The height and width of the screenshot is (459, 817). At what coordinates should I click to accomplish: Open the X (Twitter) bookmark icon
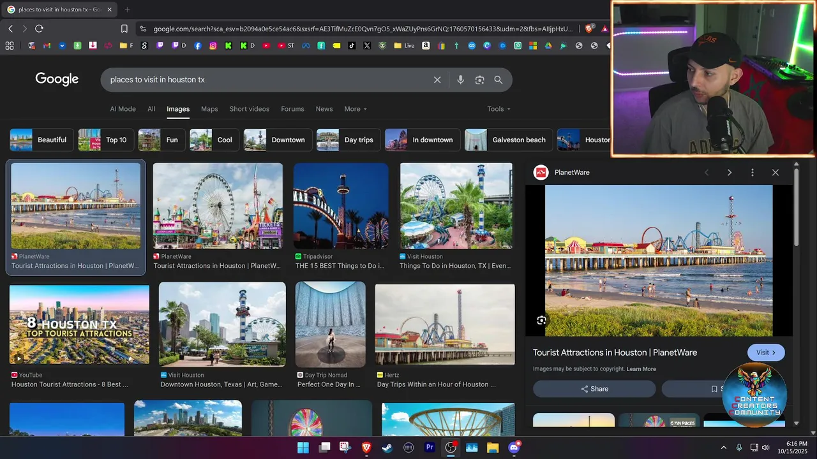367,45
